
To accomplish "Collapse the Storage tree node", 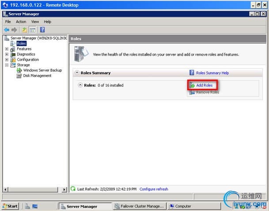I will coord(7,65).
